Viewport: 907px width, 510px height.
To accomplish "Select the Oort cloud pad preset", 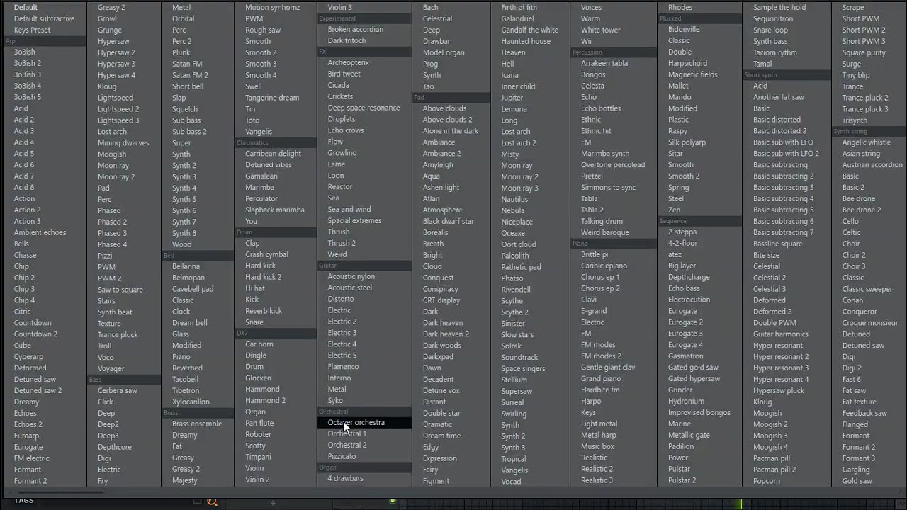I will (519, 244).
